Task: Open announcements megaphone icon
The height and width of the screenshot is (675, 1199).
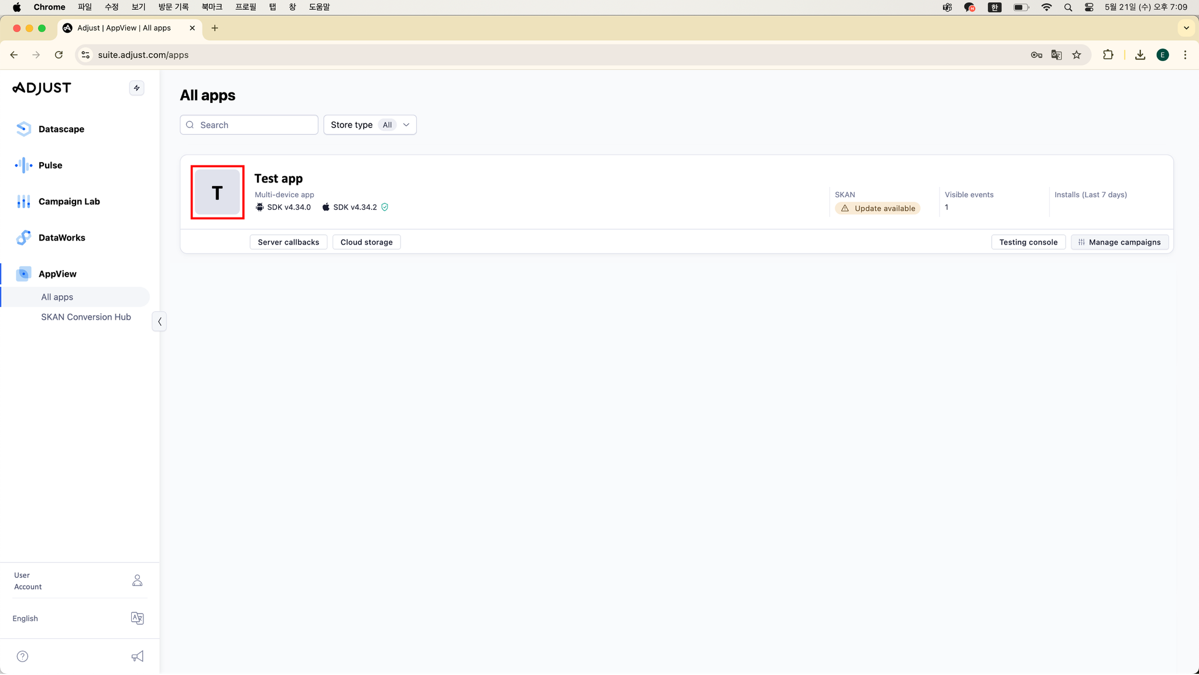Action: (137, 656)
